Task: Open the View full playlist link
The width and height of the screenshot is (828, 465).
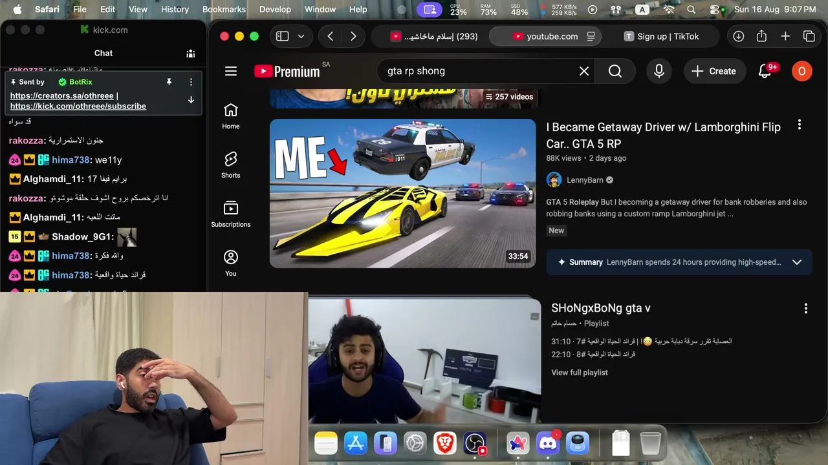Action: [x=580, y=373]
